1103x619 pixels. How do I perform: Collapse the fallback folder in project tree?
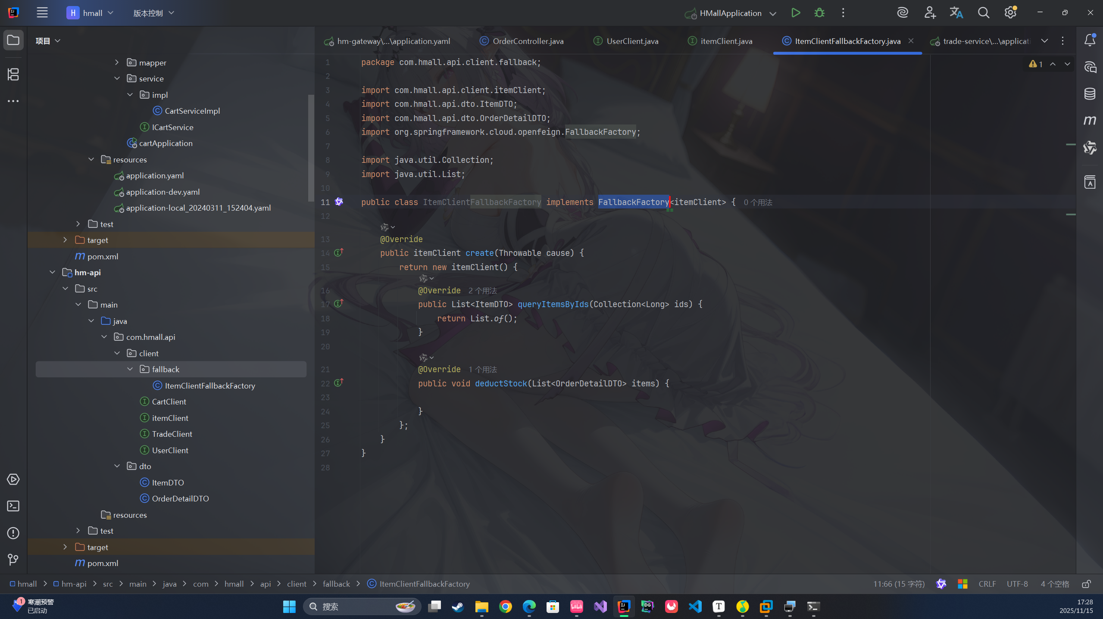129,369
